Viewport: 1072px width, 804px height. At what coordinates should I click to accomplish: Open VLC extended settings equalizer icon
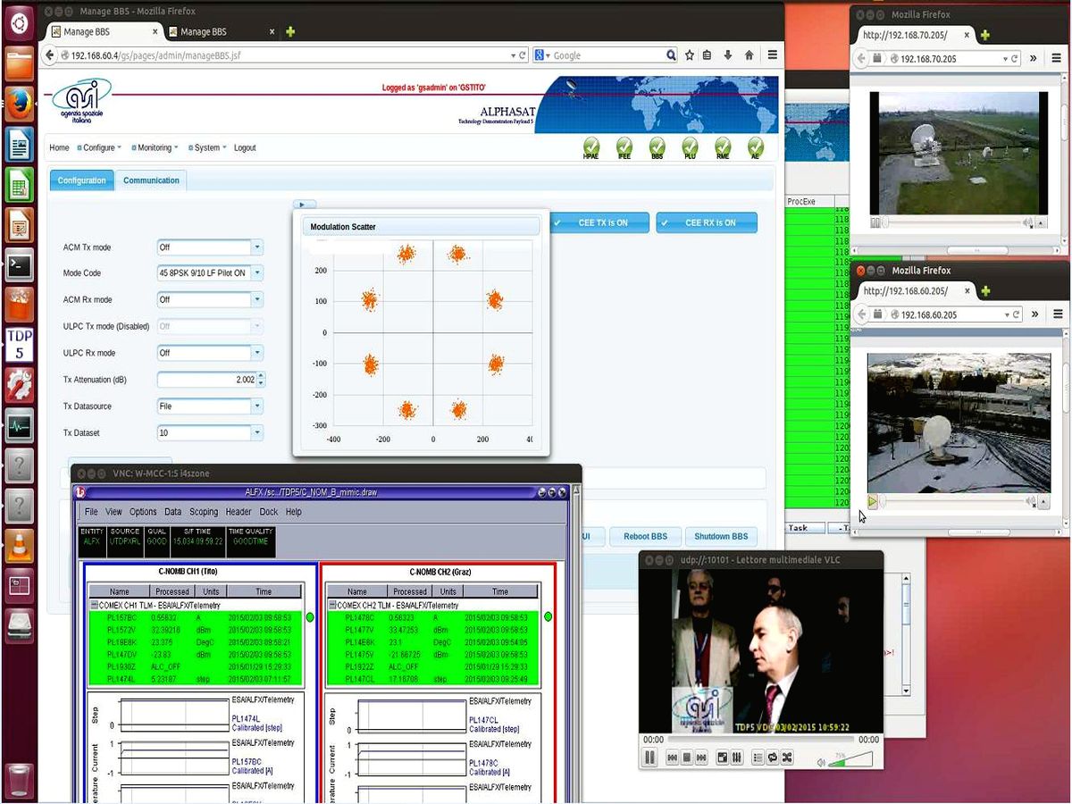click(737, 758)
